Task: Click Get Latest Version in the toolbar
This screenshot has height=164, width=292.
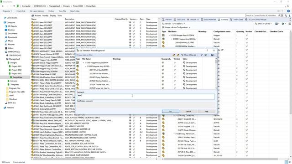Action: tap(36, 11)
